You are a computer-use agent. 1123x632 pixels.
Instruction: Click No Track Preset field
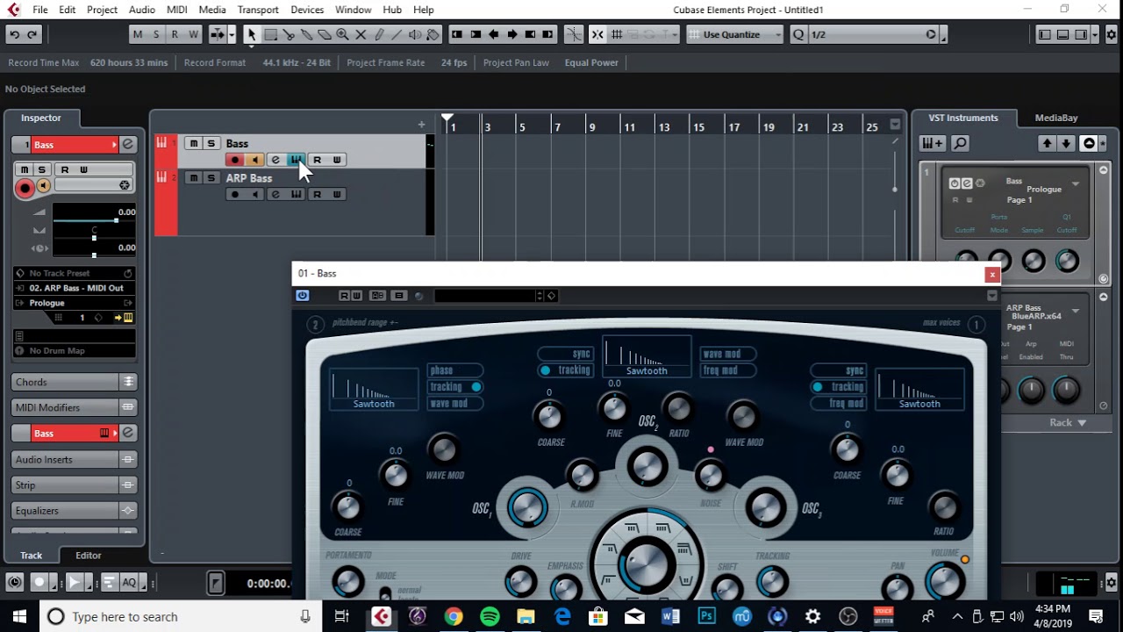[74, 273]
